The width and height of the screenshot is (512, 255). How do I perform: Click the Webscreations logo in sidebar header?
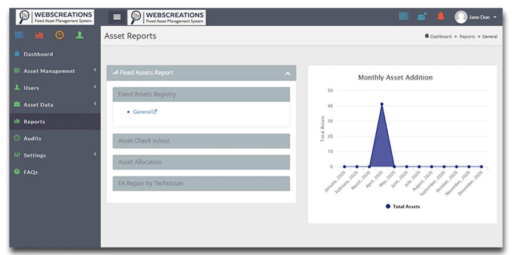point(55,17)
